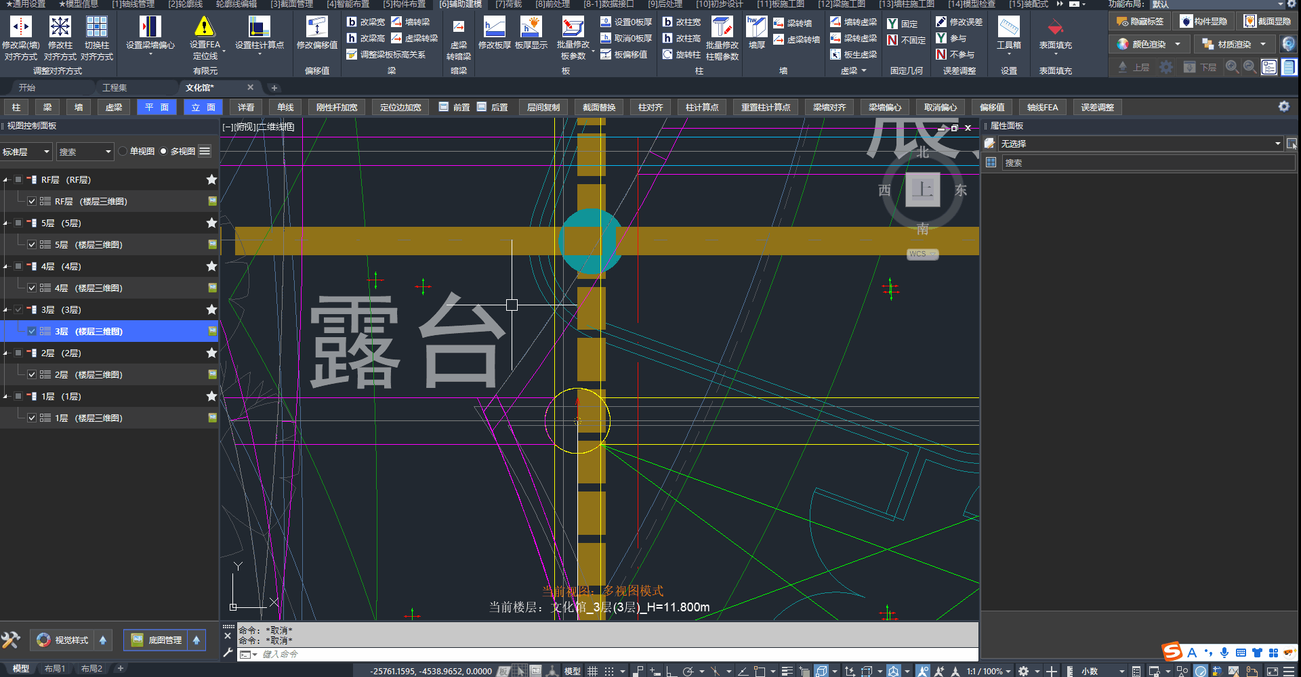Open the [7]荷载 ribbon tab
Screen dimensions: 1301x677
(x=508, y=4)
